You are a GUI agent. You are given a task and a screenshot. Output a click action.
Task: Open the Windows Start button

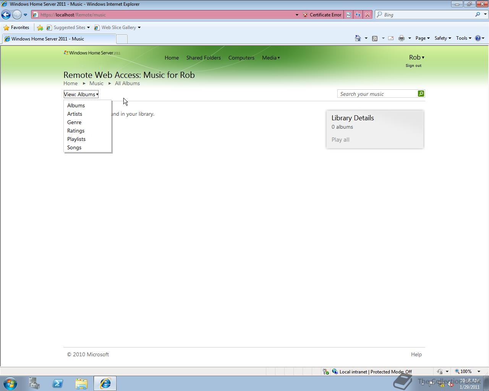coord(10,383)
